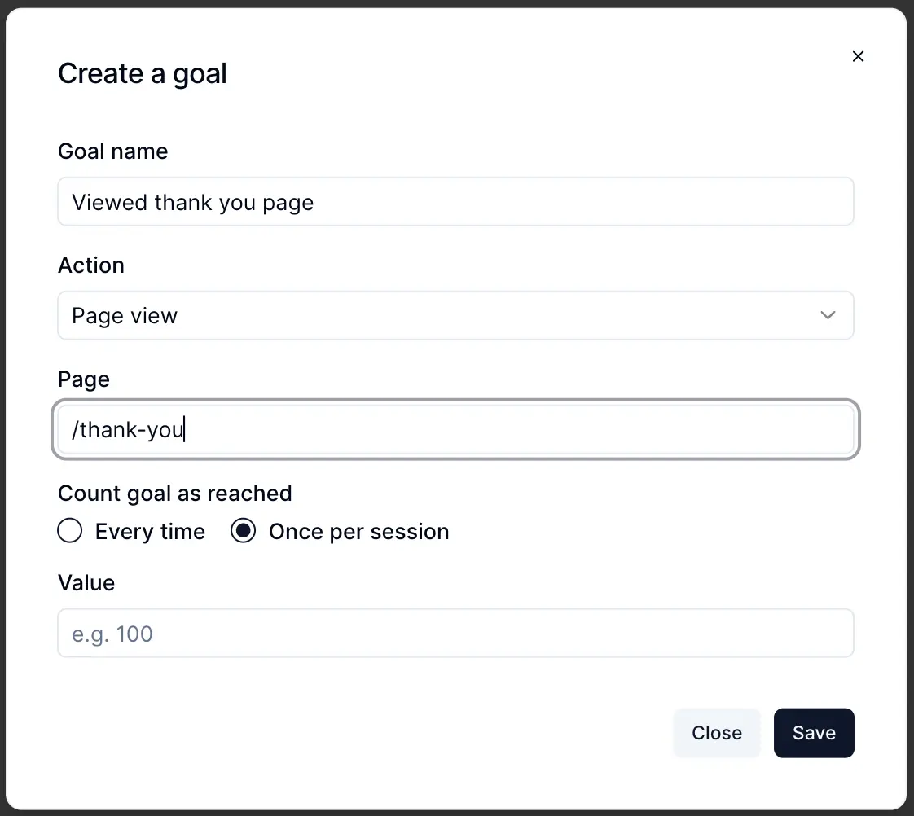Select the Once per session radio button
Image resolution: width=914 pixels, height=816 pixels.
click(243, 530)
